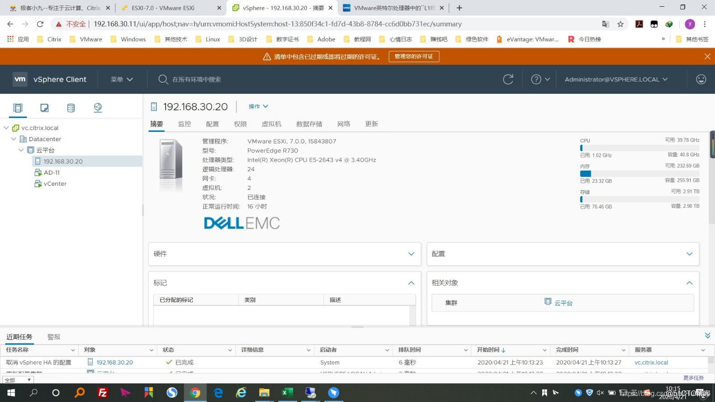The height and width of the screenshot is (402, 715).
Task: Click 更多任务 more tasks link
Action: [x=694, y=378]
